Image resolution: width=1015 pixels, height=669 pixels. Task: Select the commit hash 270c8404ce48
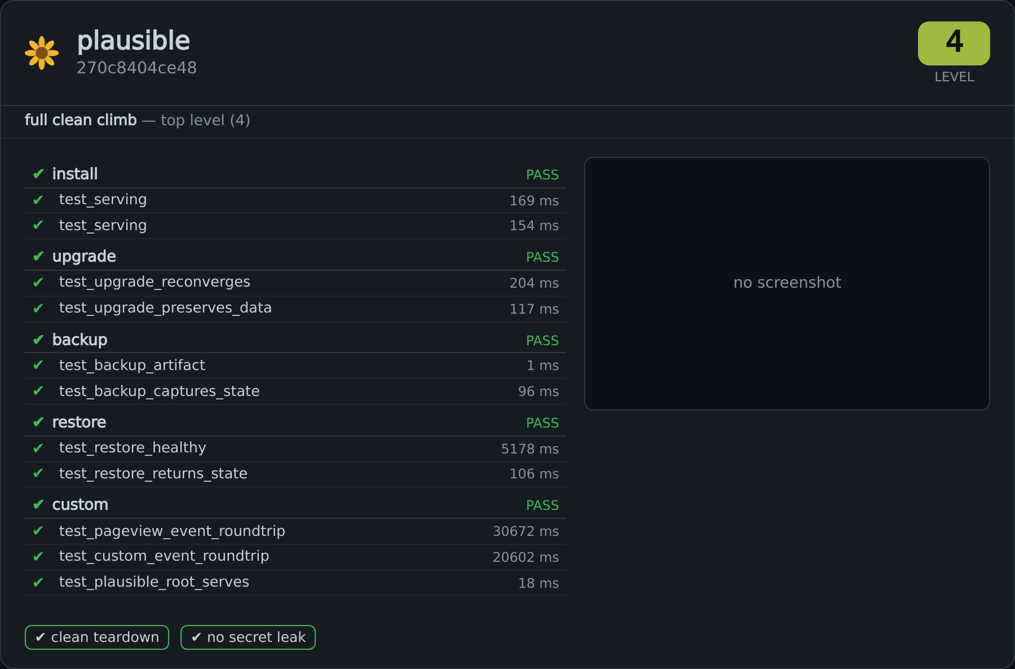137,68
